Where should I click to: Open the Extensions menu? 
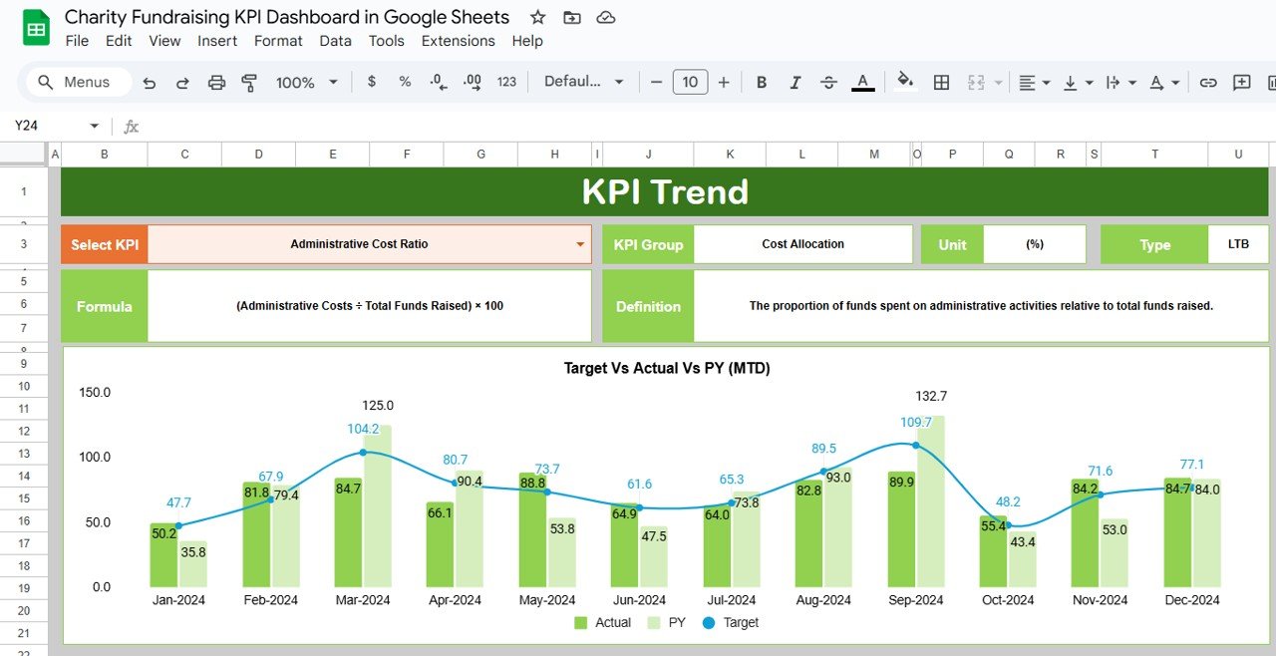coord(459,41)
